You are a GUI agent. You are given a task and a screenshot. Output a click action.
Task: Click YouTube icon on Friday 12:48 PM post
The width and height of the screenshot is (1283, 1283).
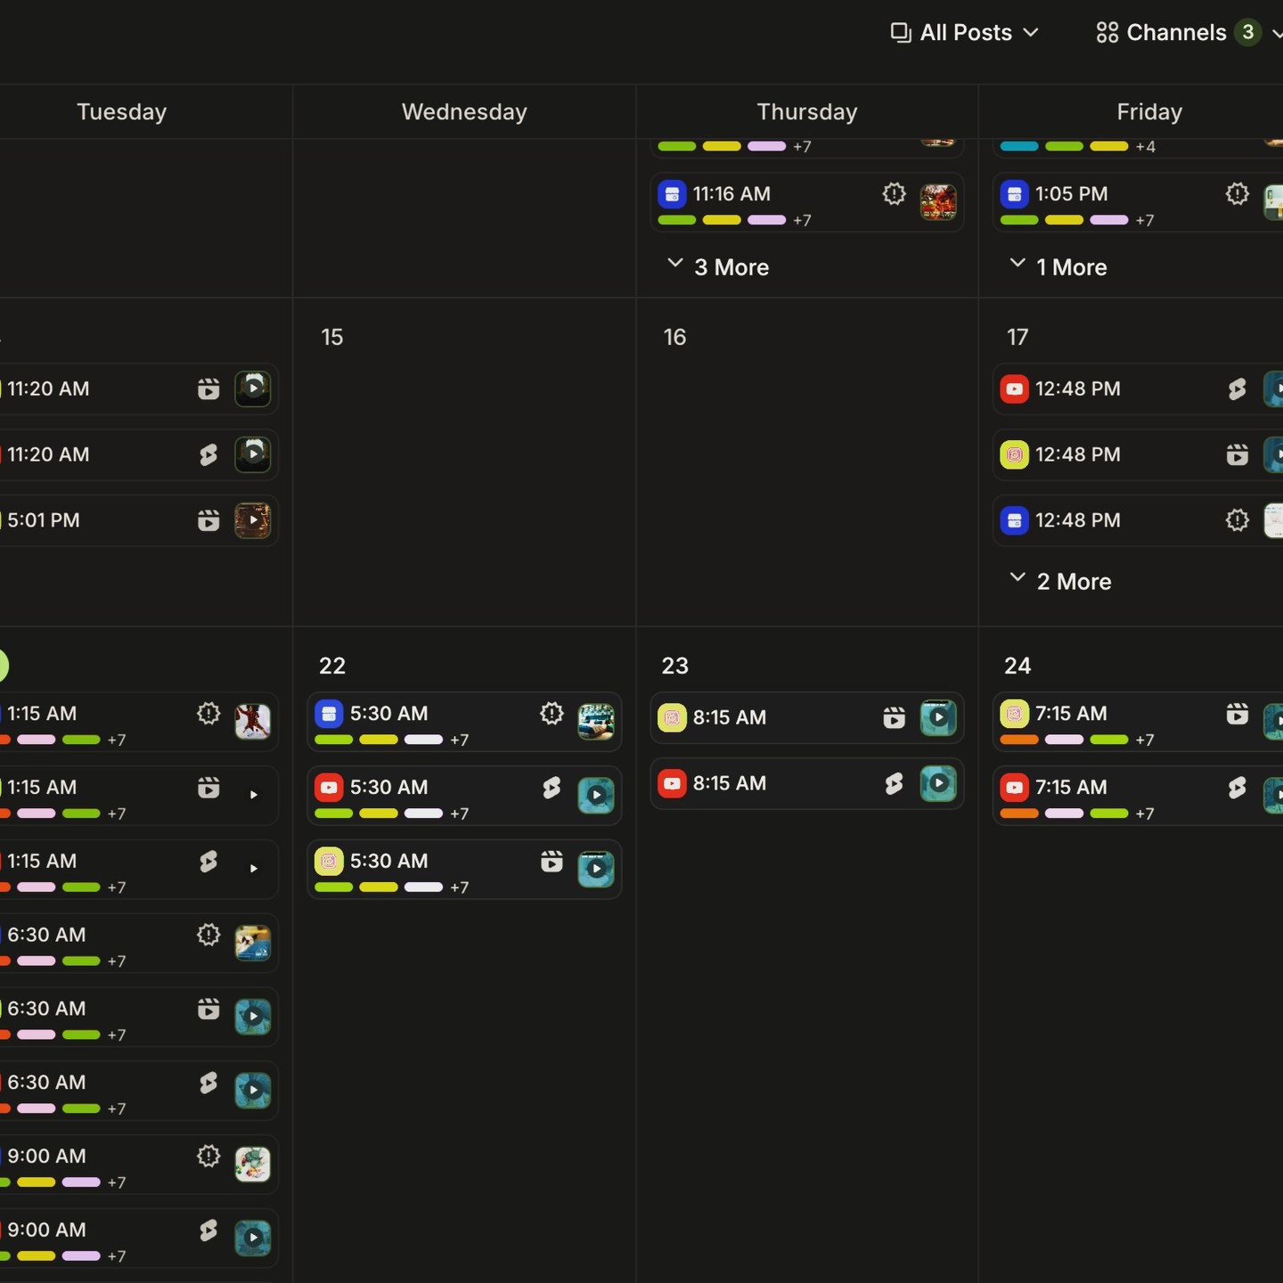(x=1014, y=389)
